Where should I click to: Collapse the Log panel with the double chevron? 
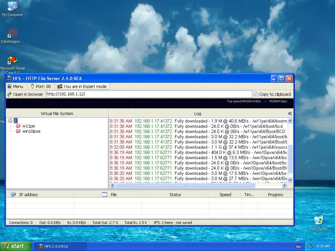pyautogui.click(x=290, y=113)
